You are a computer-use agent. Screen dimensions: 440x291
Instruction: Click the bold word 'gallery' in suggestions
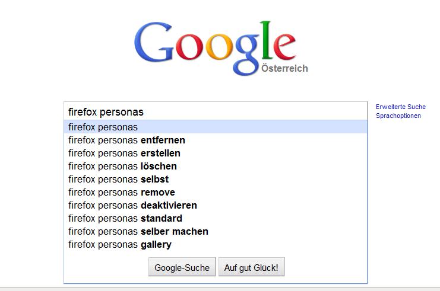[x=156, y=244]
